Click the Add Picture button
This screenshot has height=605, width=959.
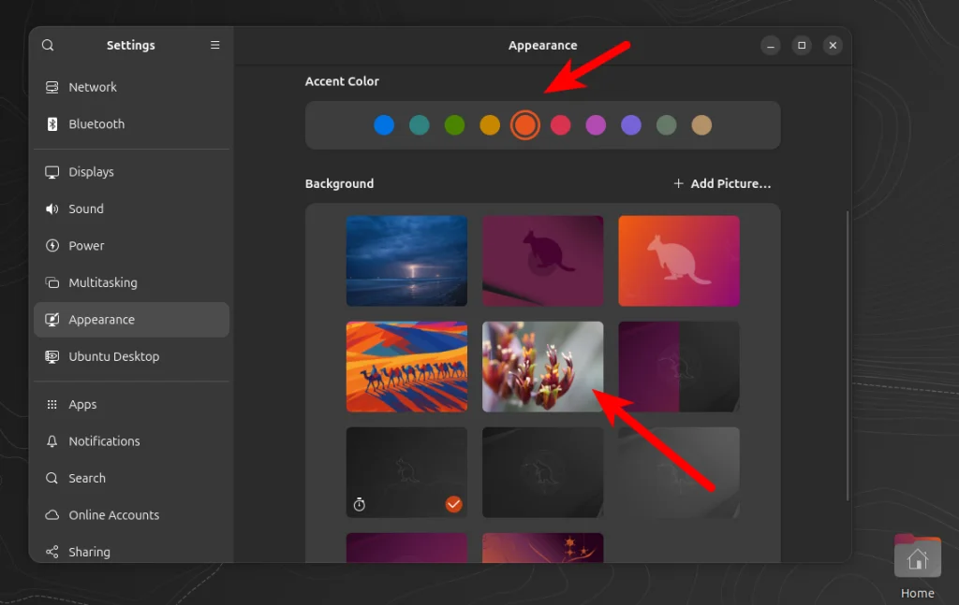722,183
